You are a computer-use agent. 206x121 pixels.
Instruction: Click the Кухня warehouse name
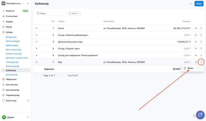tap(61, 28)
